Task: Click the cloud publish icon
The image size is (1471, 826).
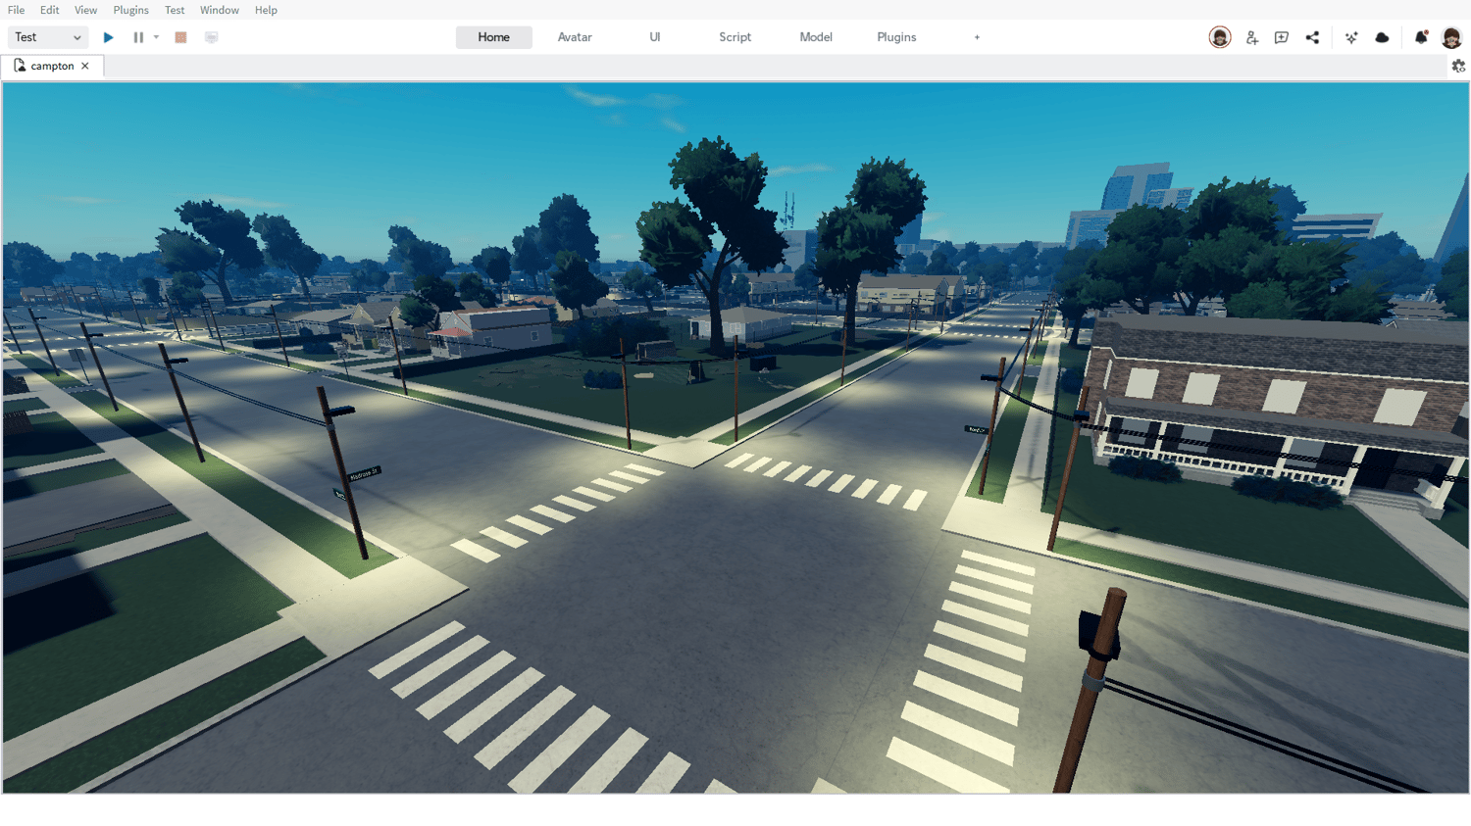Action: (1382, 36)
